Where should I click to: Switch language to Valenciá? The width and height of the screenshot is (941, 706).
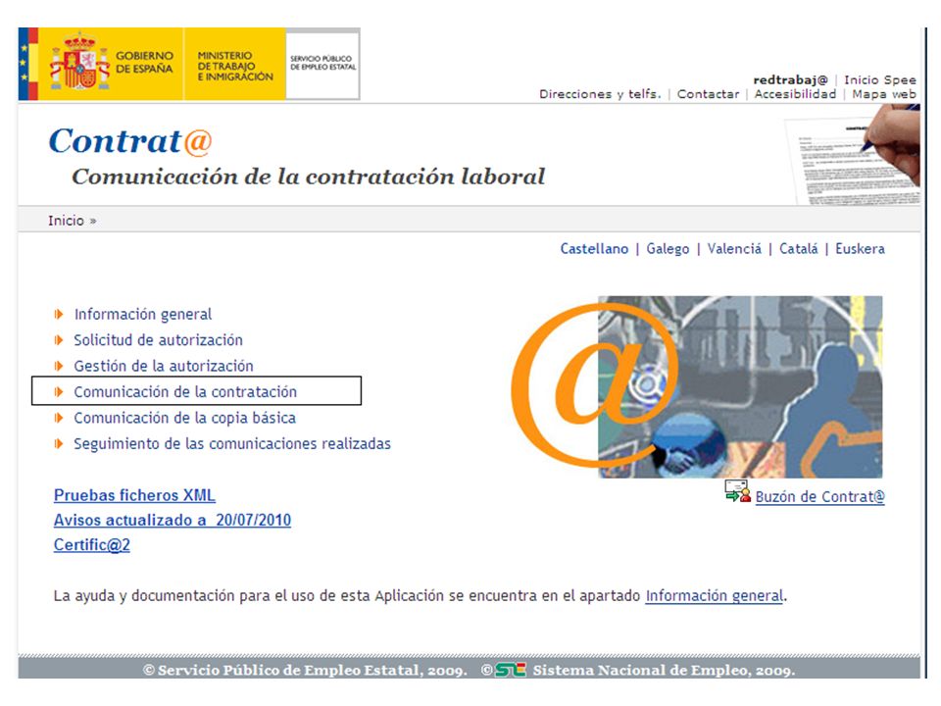tap(734, 248)
